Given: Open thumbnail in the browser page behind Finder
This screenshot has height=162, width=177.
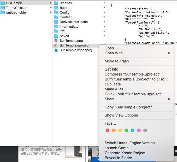Looking at the screenshot, I should [x=73, y=152].
